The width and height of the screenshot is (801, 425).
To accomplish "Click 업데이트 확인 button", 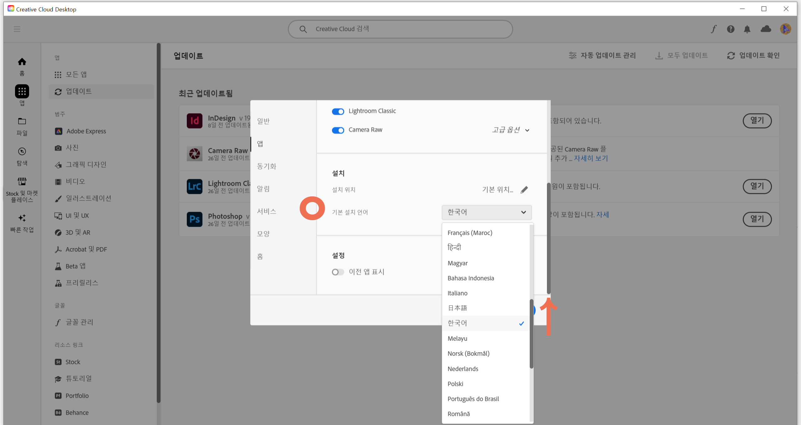I will tap(753, 55).
